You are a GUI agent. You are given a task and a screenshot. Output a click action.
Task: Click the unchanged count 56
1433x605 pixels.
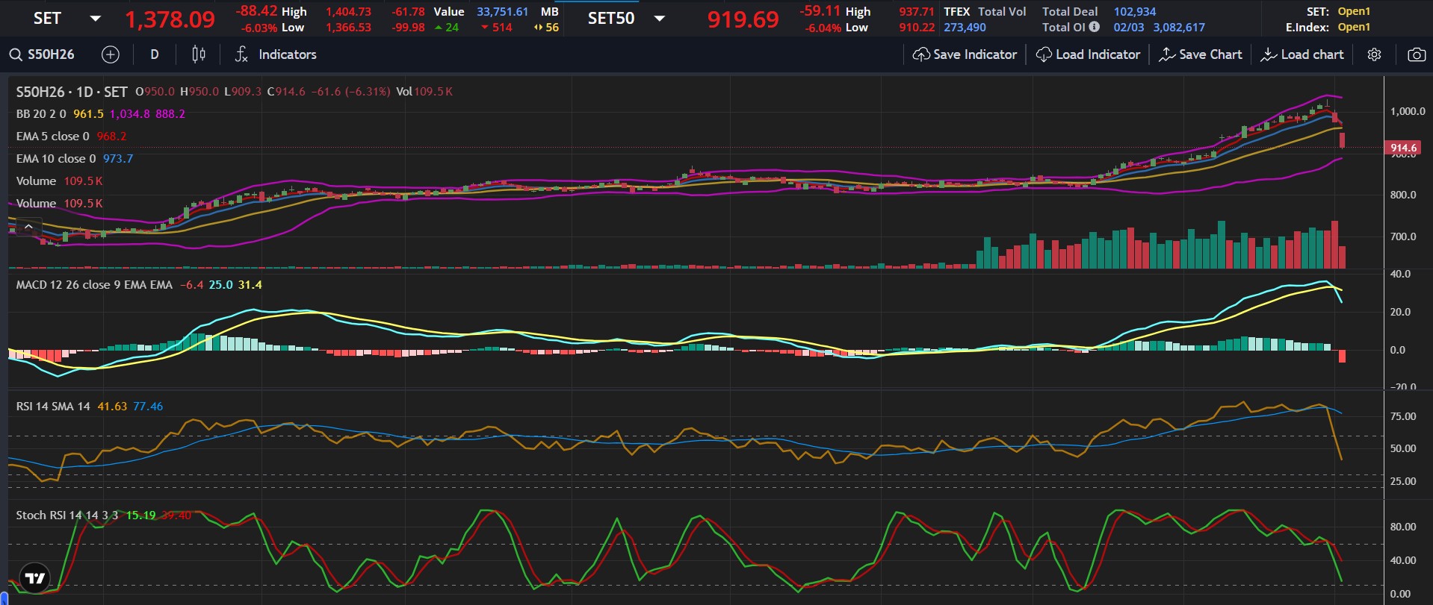pos(552,28)
